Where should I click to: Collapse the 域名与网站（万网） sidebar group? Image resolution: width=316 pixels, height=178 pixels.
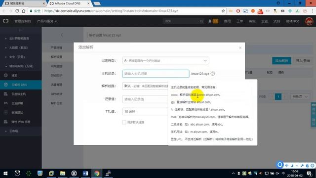(21, 66)
